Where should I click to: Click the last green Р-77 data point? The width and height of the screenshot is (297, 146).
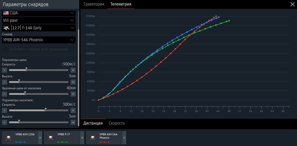click(x=229, y=21)
